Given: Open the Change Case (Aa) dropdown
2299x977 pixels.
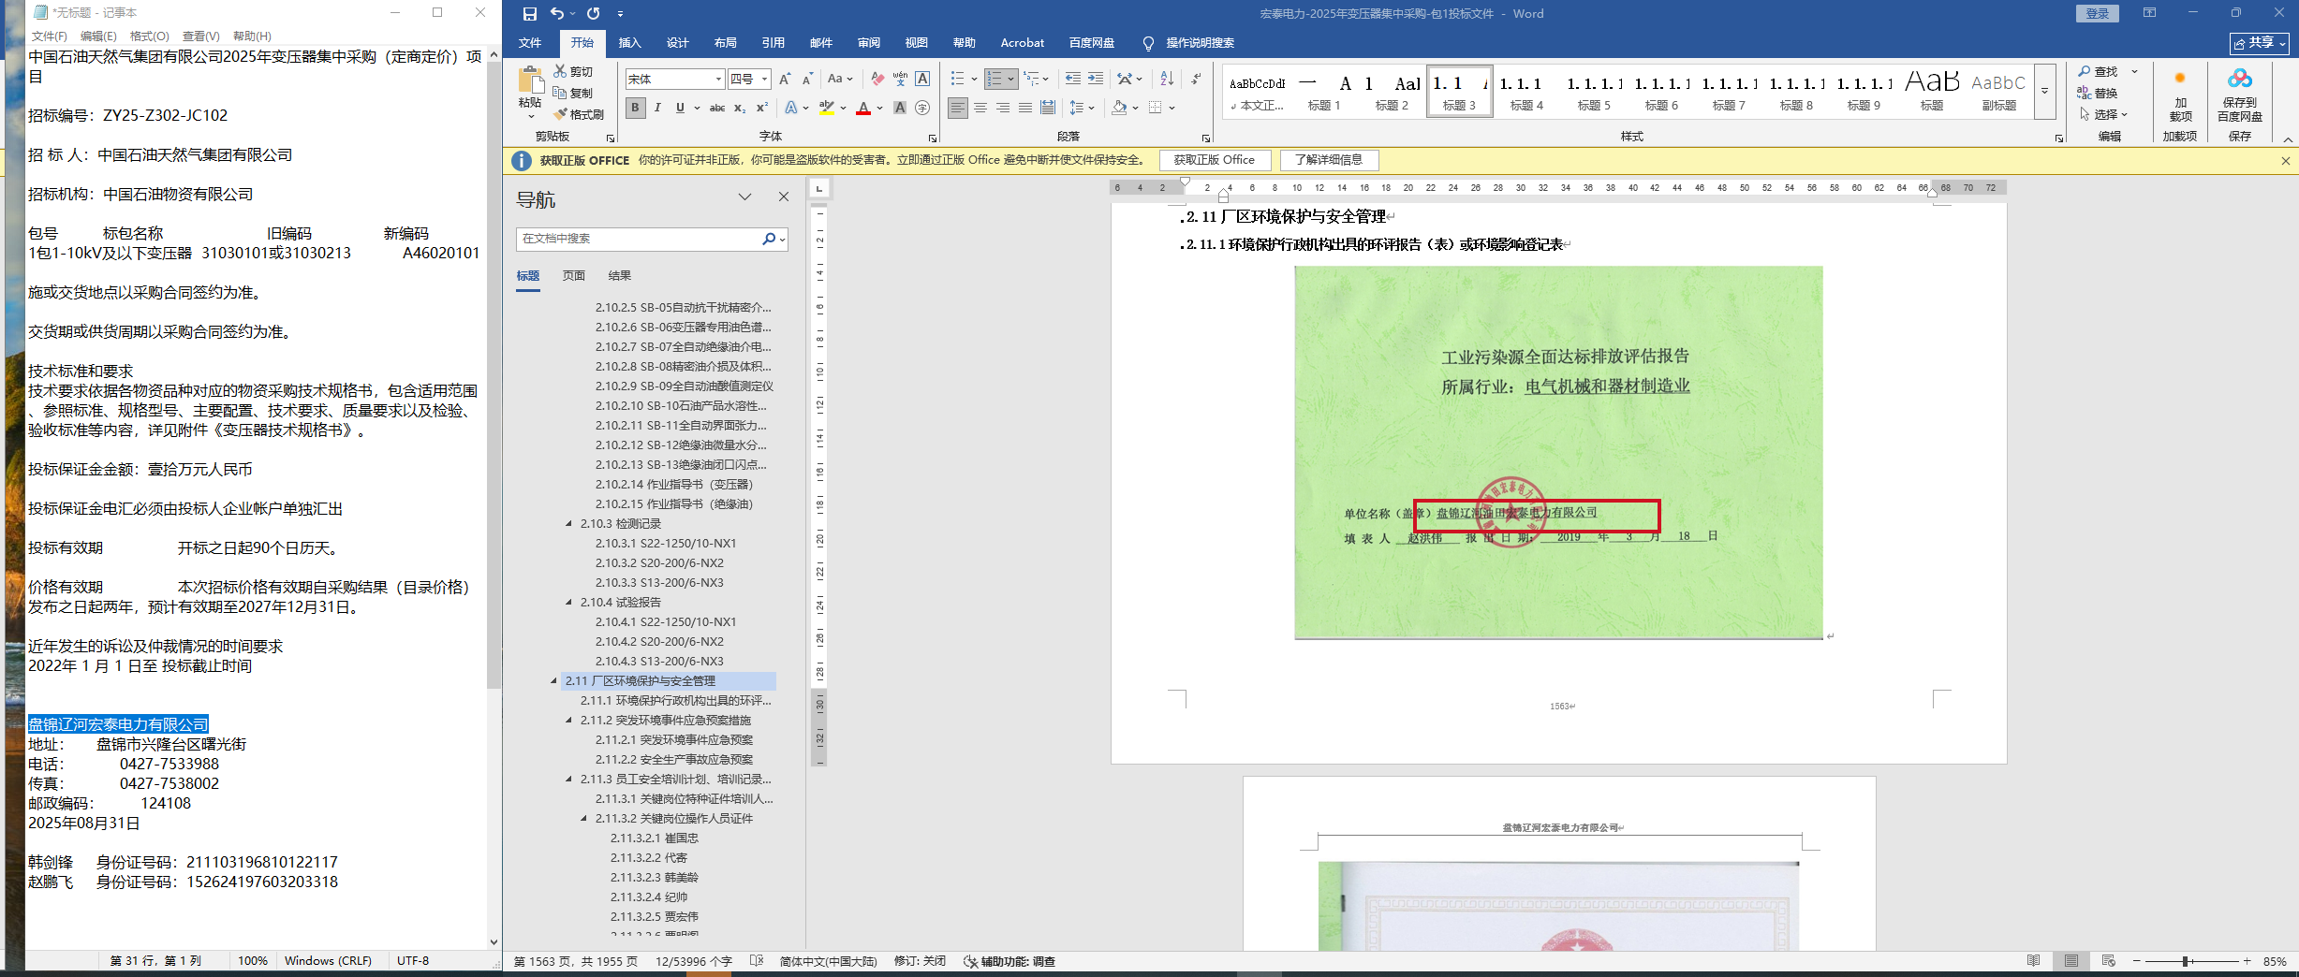Looking at the screenshot, I should [x=840, y=79].
